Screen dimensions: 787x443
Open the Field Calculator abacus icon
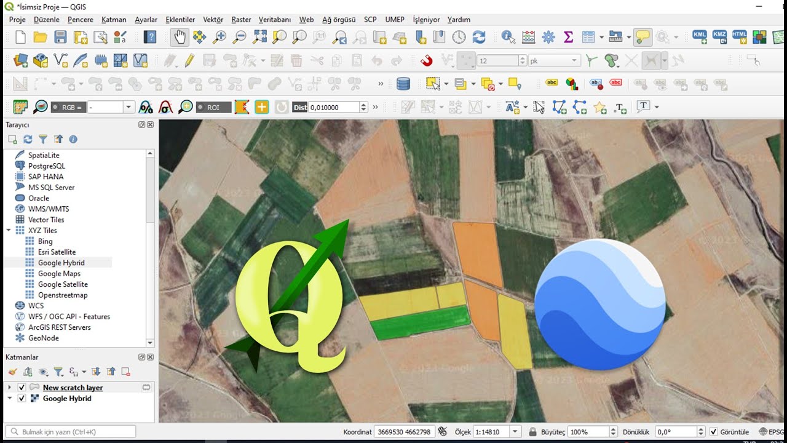[x=528, y=38]
